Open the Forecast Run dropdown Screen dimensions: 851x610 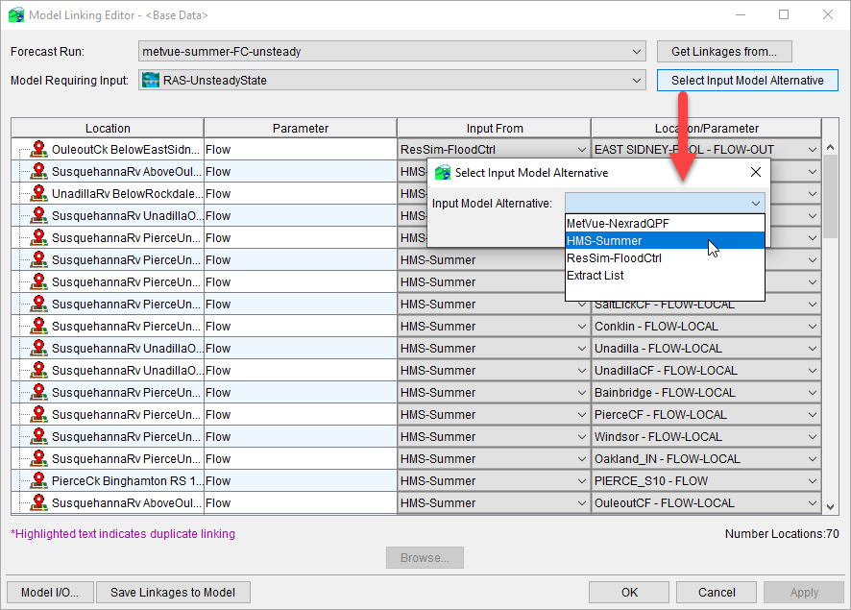(636, 51)
